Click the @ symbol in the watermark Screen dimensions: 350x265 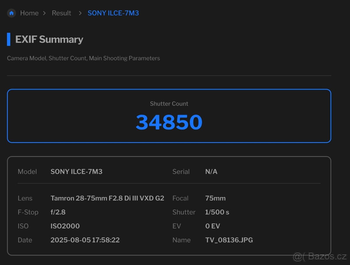297,257
